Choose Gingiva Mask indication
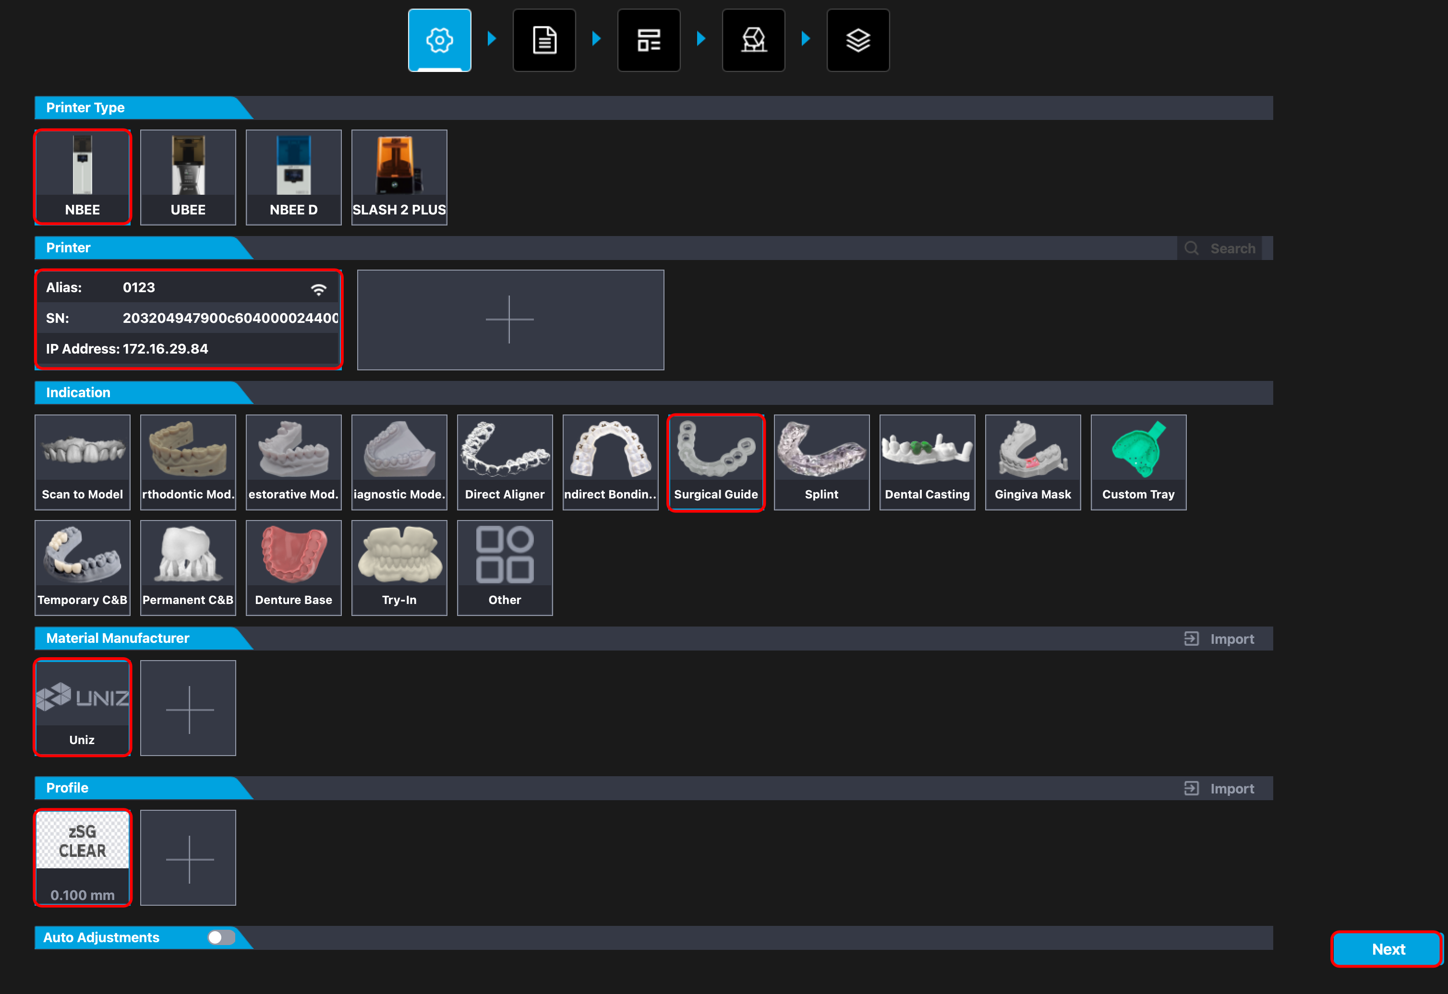Screen dimensions: 1448x994 tap(1033, 462)
